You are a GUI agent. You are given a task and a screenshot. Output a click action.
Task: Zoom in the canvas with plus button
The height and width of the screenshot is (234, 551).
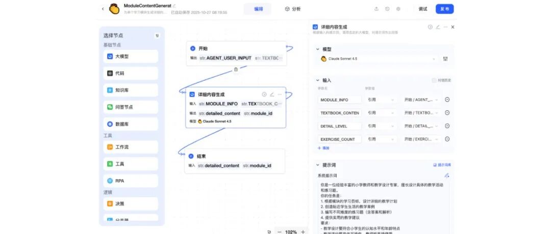coord(303,232)
